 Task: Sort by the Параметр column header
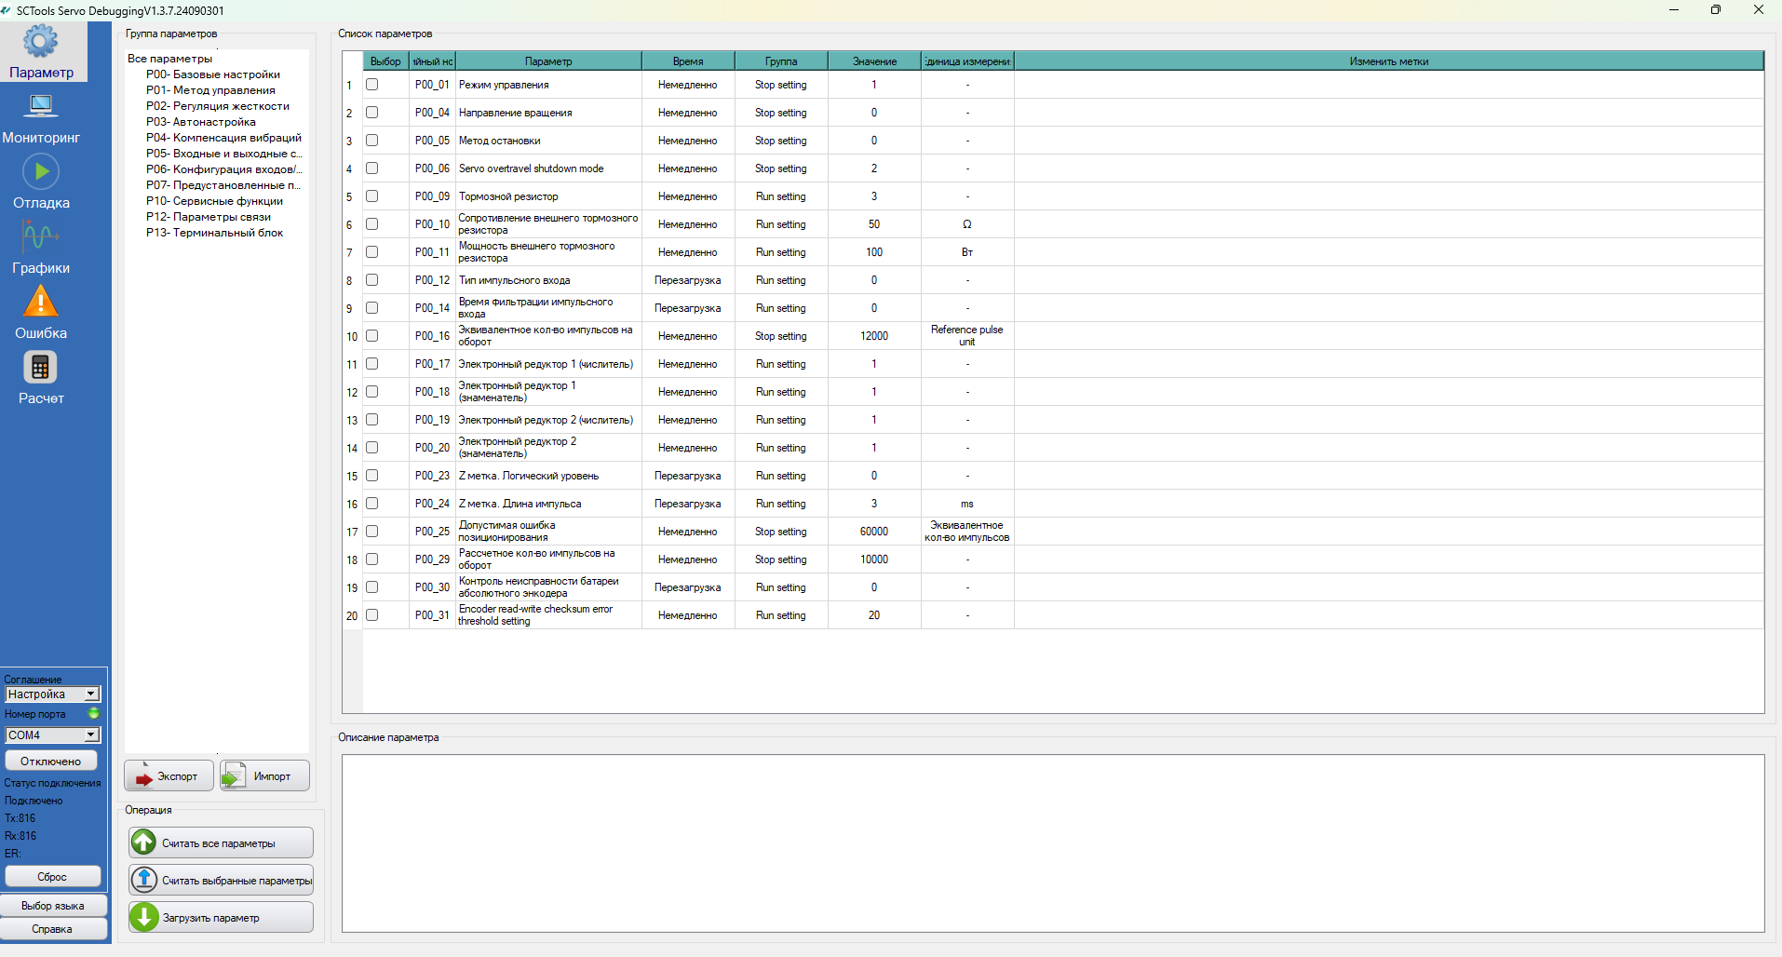coord(548,61)
